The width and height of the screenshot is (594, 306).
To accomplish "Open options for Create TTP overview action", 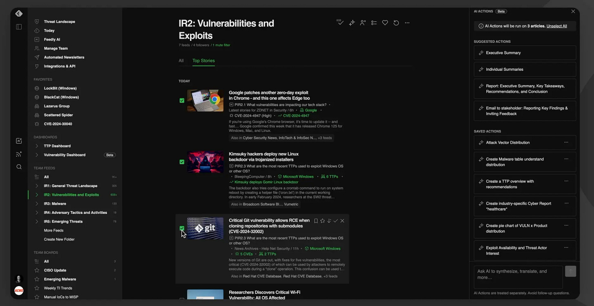I will pos(566,181).
